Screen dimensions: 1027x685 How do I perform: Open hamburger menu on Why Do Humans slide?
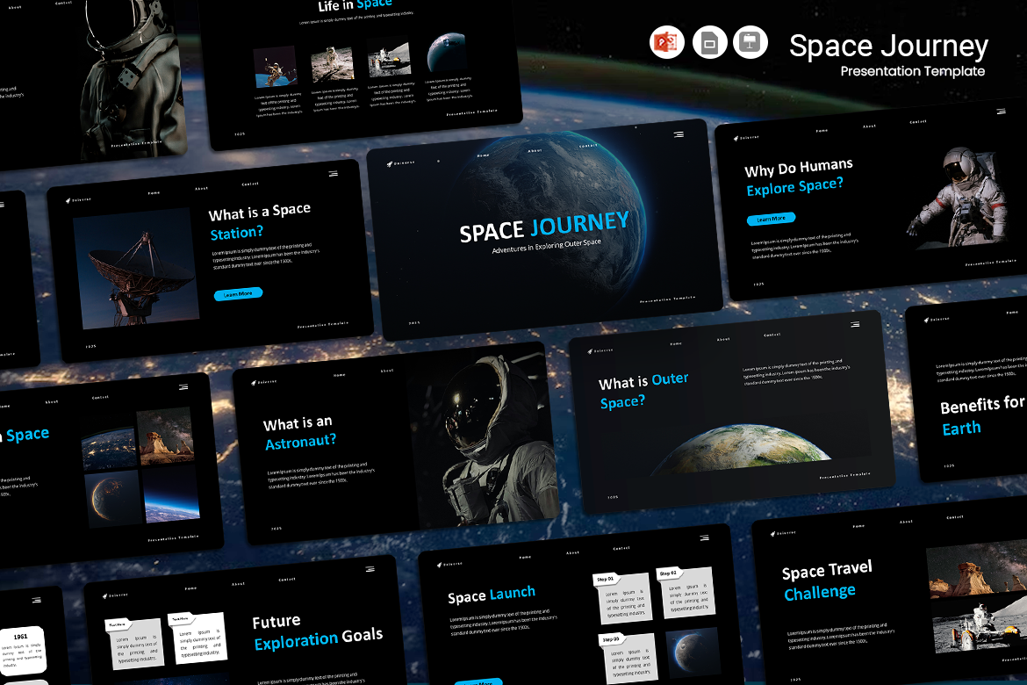[1001, 112]
